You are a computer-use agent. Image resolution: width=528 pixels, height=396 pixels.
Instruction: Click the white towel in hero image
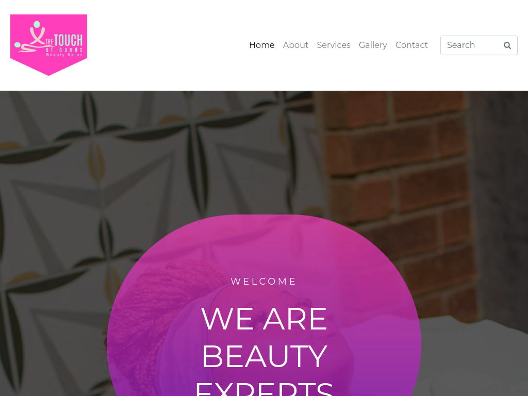[x=471, y=357]
